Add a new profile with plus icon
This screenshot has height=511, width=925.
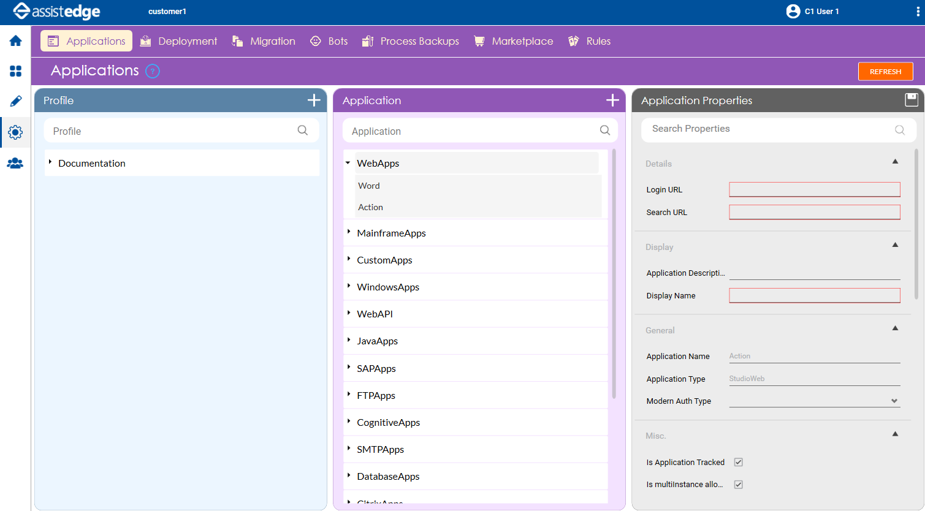point(314,100)
